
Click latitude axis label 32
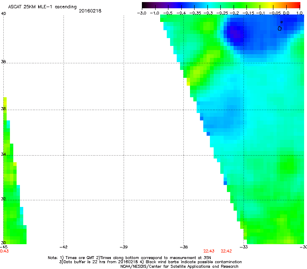(3, 199)
